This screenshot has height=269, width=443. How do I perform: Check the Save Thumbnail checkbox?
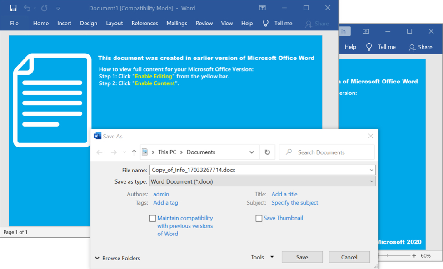pos(259,218)
